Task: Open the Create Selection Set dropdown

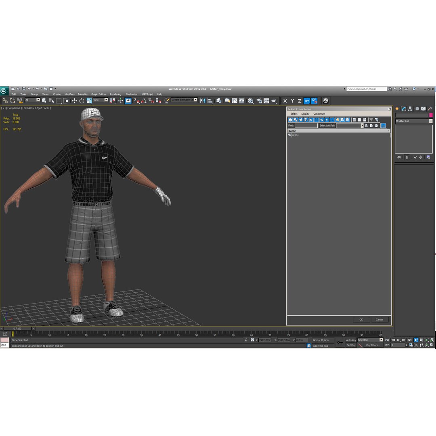Action: (x=195, y=100)
